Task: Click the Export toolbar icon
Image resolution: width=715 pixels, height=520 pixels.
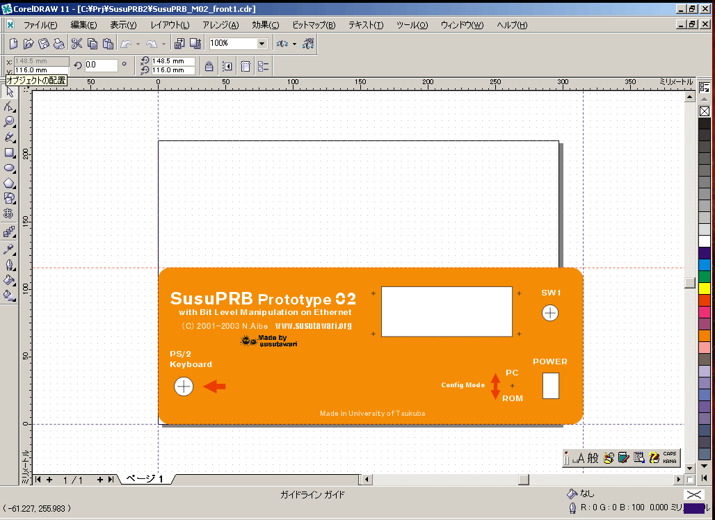Action: [195, 44]
